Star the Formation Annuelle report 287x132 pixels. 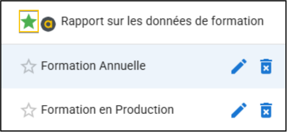(x=29, y=67)
